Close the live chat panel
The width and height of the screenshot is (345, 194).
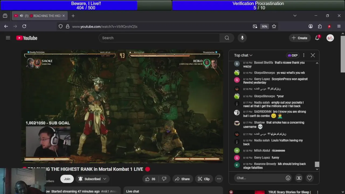(x=313, y=55)
